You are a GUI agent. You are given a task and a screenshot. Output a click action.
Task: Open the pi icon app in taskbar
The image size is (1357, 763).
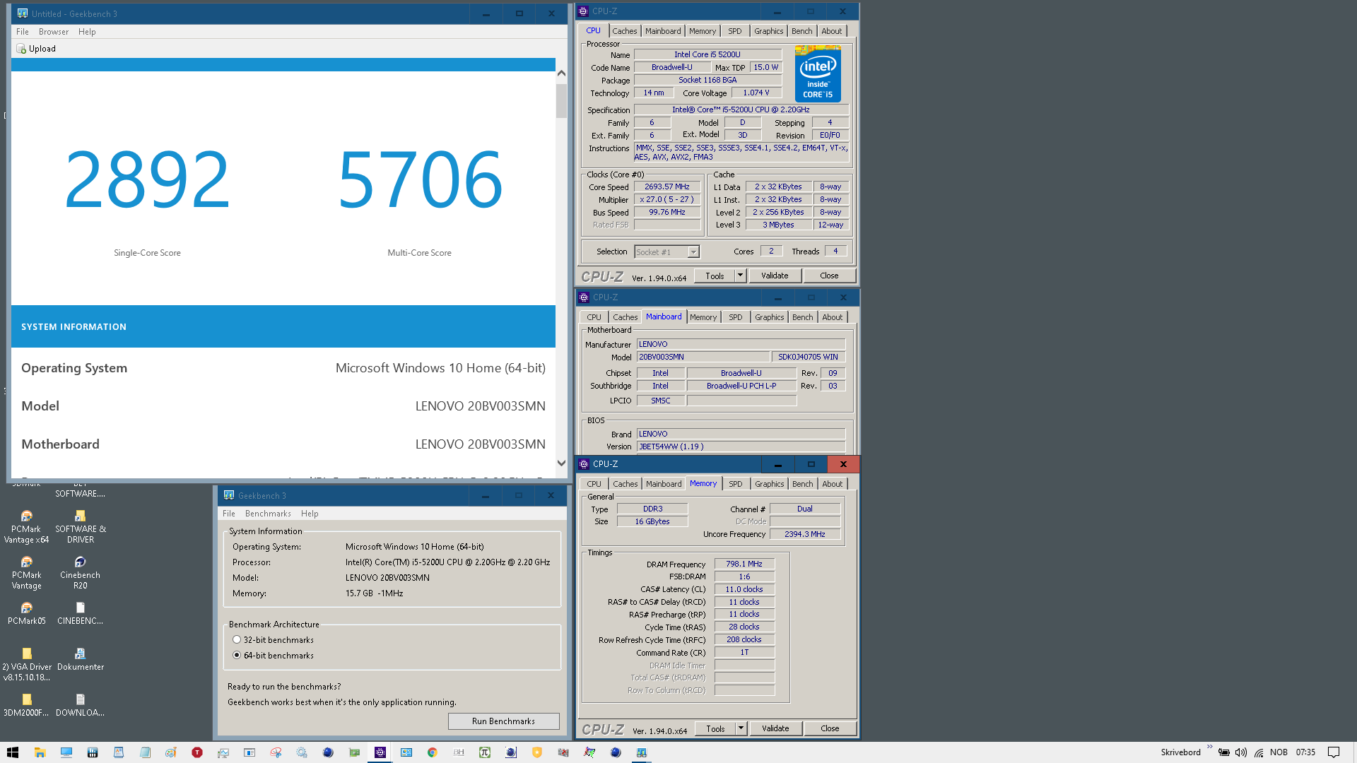[485, 752]
